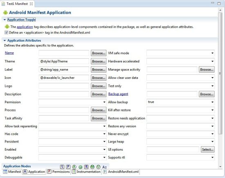225x178 pixels.
Task: Click the U uses-library node filter icon
Action: pyautogui.click(x=98, y=167)
